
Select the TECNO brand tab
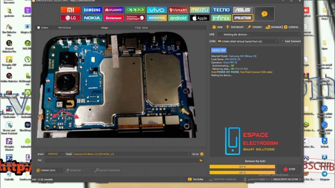point(221,10)
